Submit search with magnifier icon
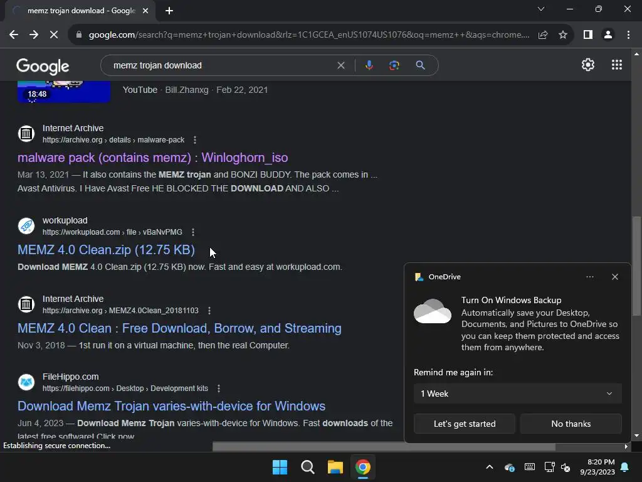 pyautogui.click(x=420, y=65)
